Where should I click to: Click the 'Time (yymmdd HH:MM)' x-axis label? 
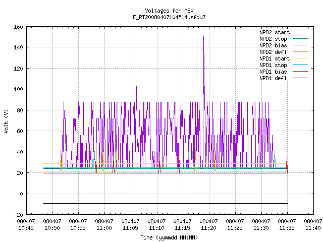(x=169, y=237)
